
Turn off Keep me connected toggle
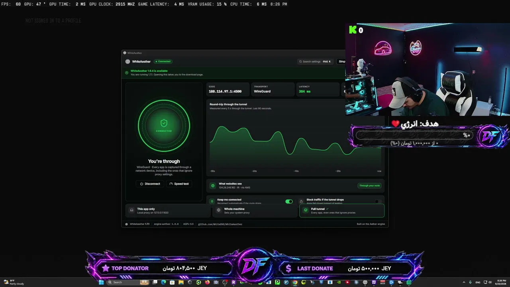tap(289, 201)
